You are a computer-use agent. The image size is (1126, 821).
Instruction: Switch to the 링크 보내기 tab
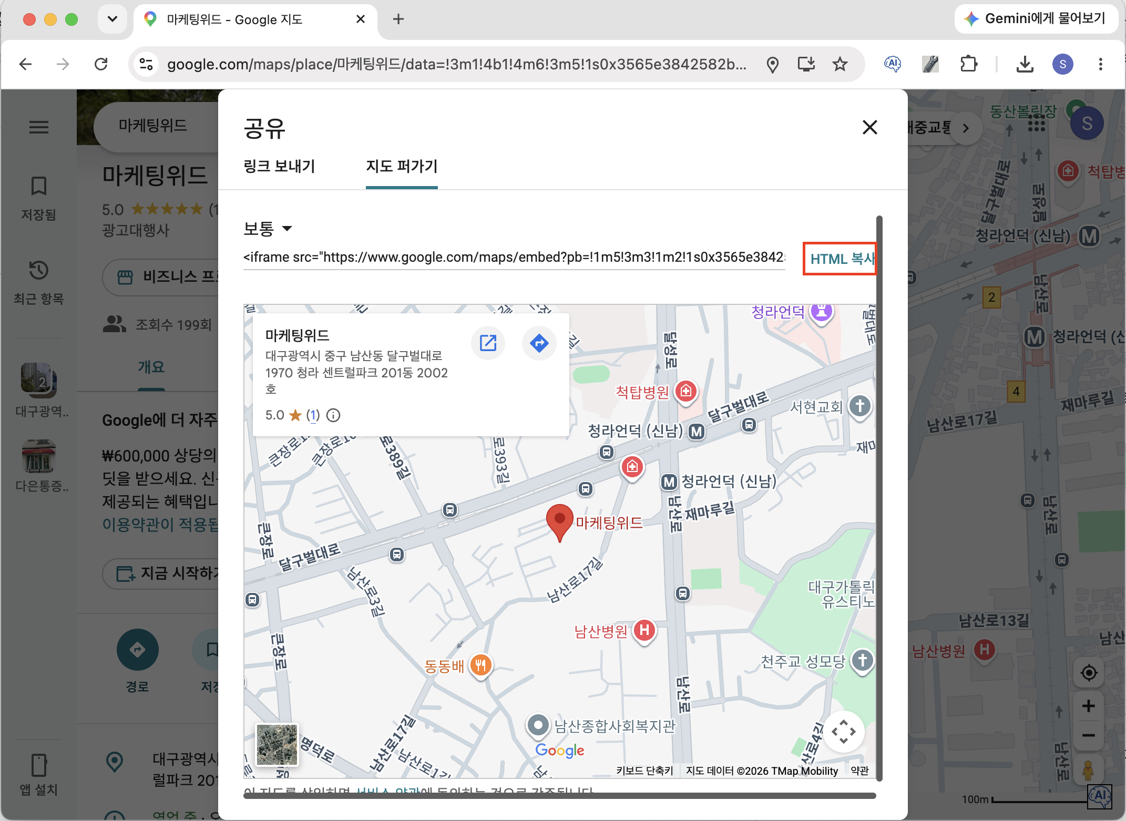[279, 166]
